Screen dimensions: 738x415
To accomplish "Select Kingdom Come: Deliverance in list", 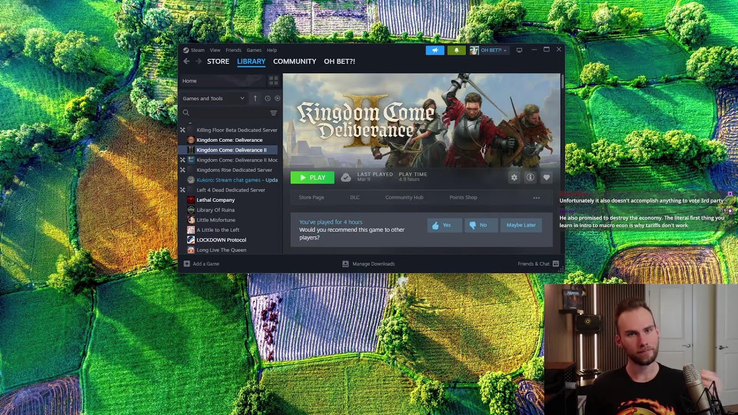I will click(229, 140).
